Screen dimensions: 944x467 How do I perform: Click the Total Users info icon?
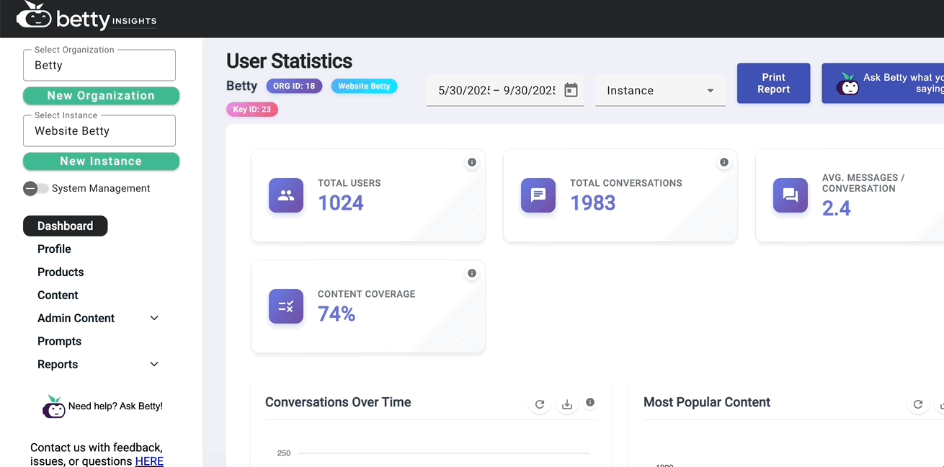(x=472, y=162)
